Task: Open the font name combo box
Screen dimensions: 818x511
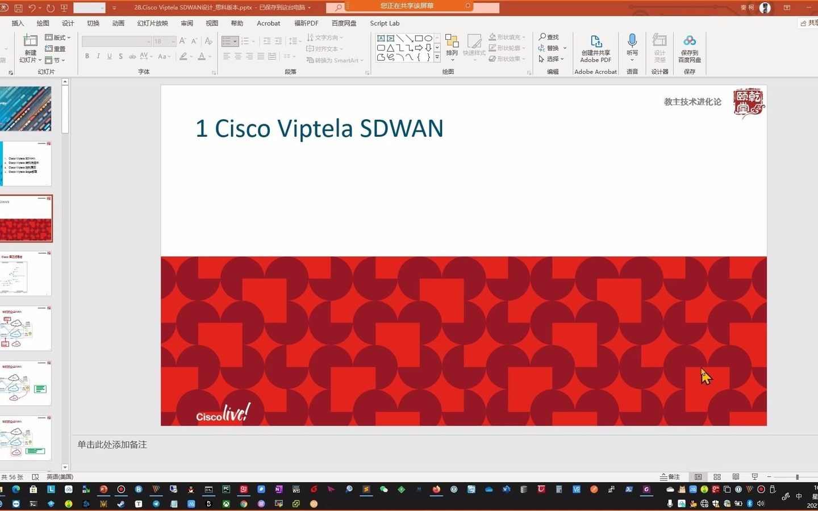Action: (116, 41)
